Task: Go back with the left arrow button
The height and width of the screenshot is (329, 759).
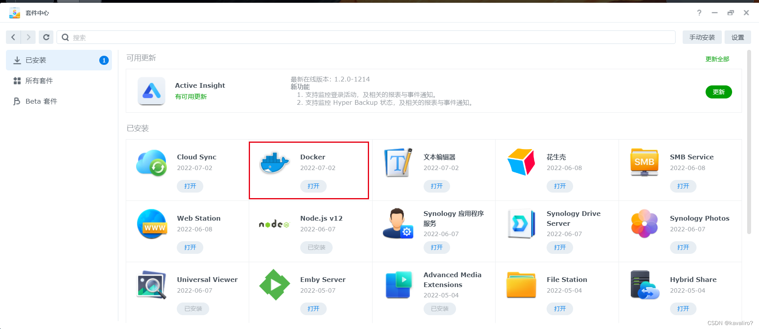Action: point(13,37)
